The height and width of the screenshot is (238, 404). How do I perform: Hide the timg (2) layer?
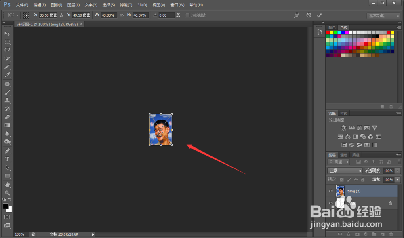point(331,191)
